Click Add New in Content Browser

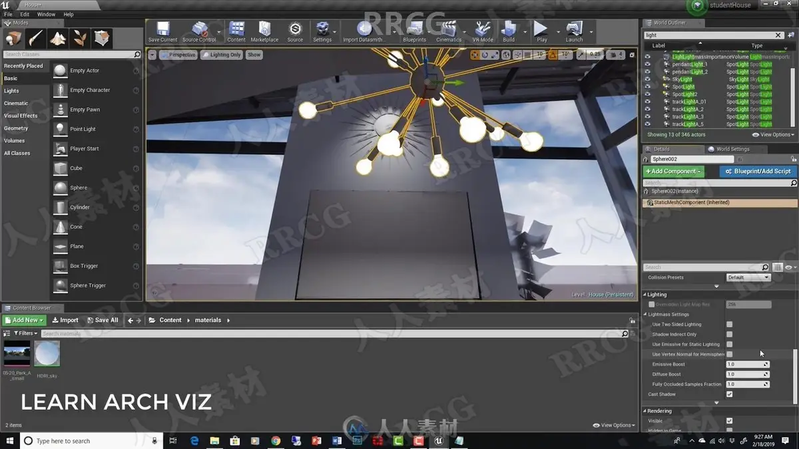[25, 320]
